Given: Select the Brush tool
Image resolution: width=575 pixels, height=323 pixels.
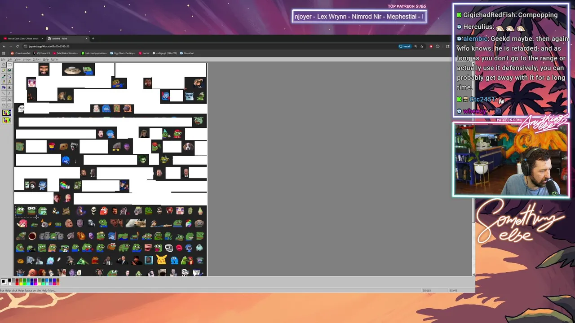Looking at the screenshot, I should (9, 82).
